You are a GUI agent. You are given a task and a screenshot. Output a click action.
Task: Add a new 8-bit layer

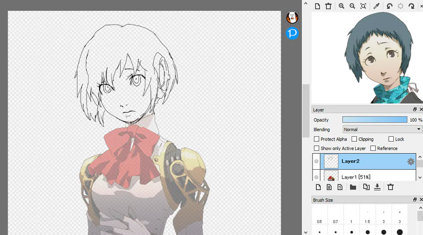tap(329, 187)
